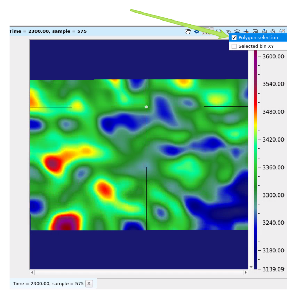Click the crosshair cursor icon
Screen dimensions: 287x298
[x=246, y=31]
